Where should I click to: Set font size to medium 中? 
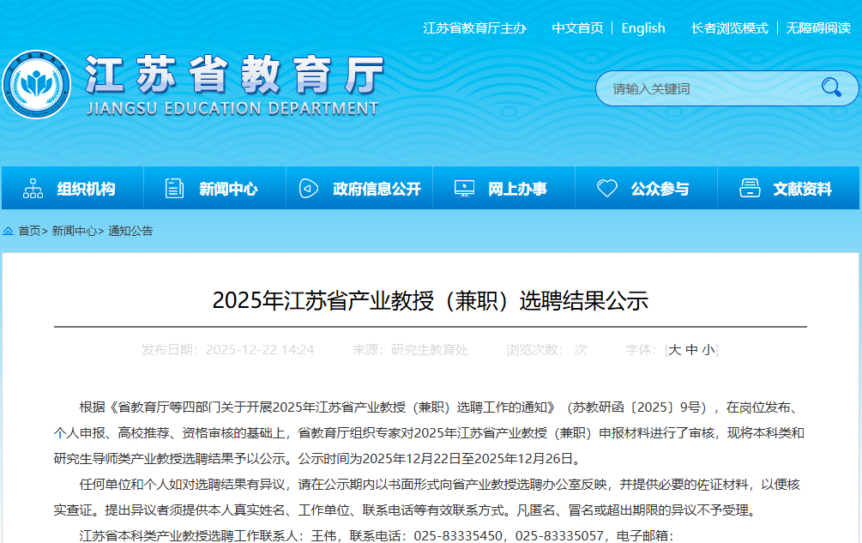pos(691,350)
